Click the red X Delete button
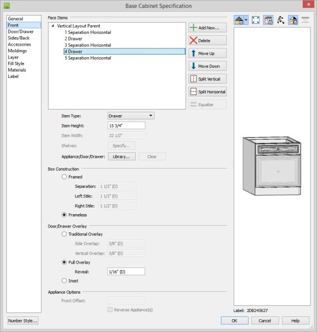Viewport: 317px width, 332px height. pos(207,41)
